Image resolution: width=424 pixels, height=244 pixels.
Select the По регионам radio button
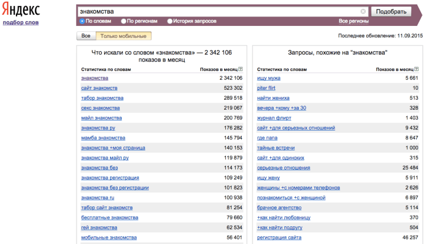pos(123,21)
